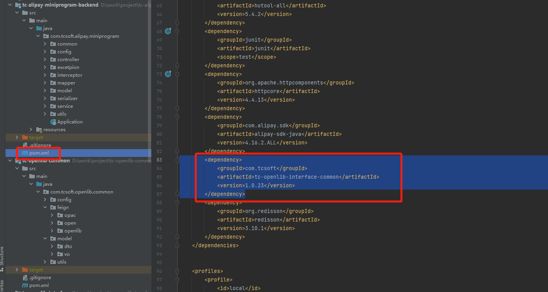
Task: Expand the resources folder chevron
Action: tap(31, 130)
